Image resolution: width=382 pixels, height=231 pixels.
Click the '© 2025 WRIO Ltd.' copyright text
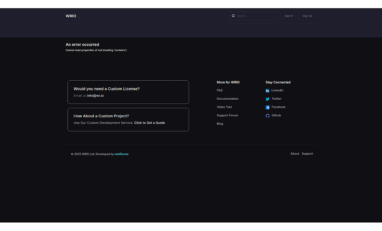pos(83,154)
